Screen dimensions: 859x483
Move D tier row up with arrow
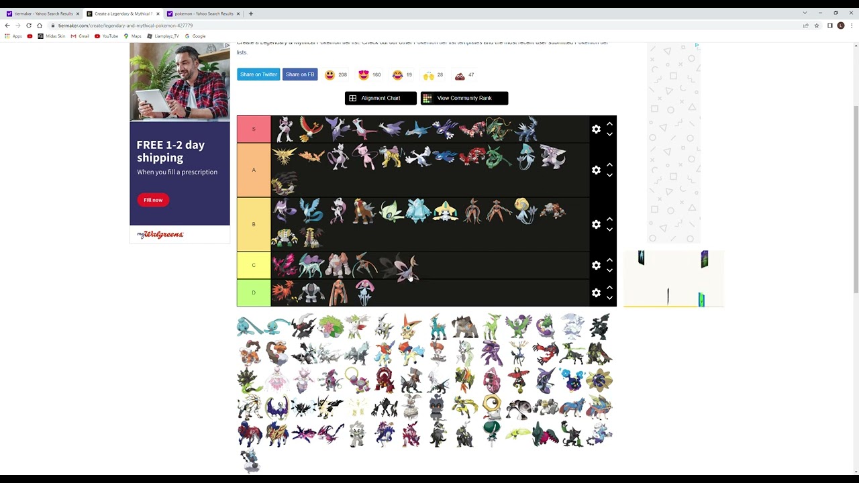(609, 288)
